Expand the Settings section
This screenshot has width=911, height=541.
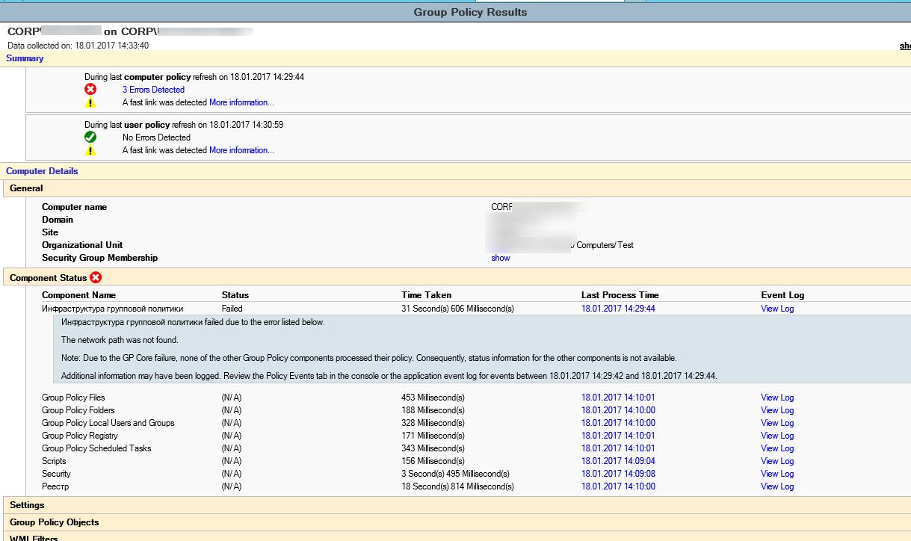pos(27,505)
